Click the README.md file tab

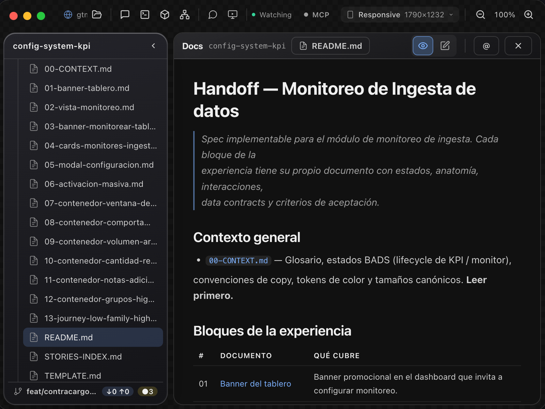pos(330,46)
